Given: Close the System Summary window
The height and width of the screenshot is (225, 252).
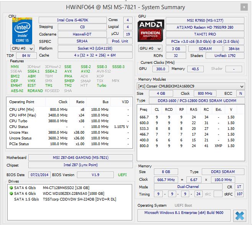Looking at the screenshot, I should pos(244,7).
